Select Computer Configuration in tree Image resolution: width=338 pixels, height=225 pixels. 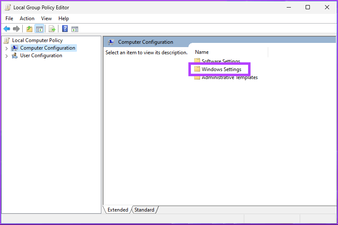pyautogui.click(x=48, y=48)
